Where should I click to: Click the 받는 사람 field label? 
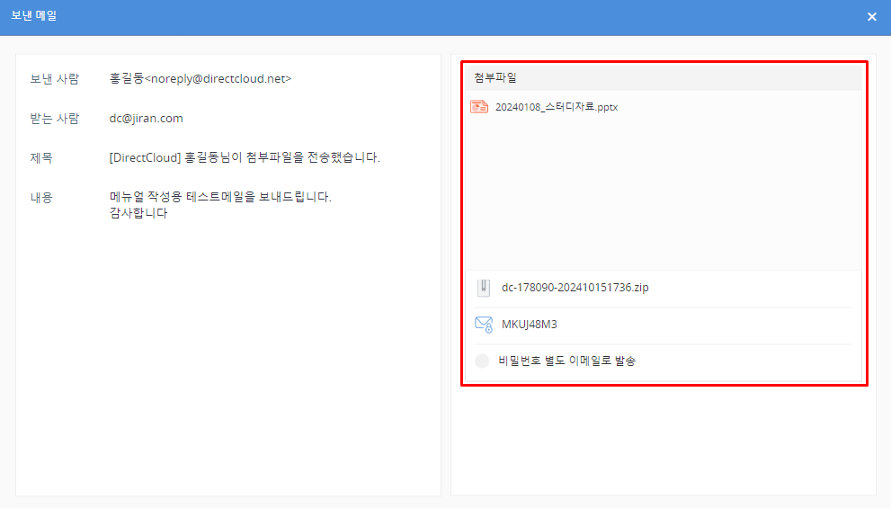click(55, 119)
